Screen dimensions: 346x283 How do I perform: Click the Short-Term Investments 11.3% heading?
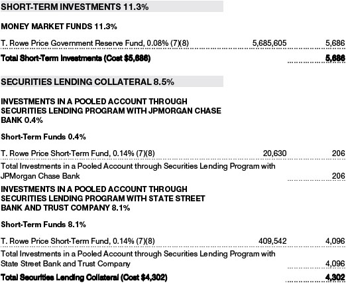75,7
